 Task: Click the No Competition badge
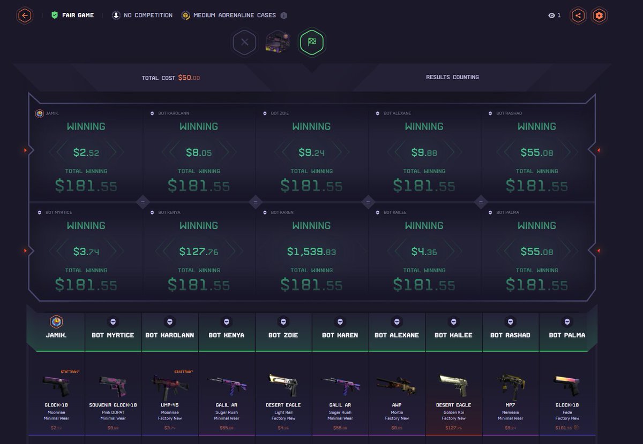pyautogui.click(x=143, y=15)
